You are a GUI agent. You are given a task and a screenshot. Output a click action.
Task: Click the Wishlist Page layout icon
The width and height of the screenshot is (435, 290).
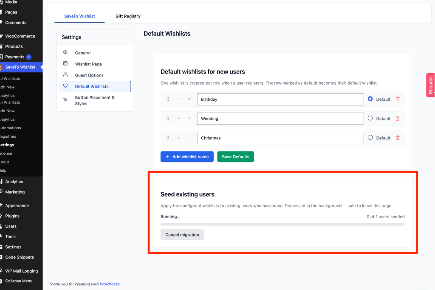tap(65, 63)
